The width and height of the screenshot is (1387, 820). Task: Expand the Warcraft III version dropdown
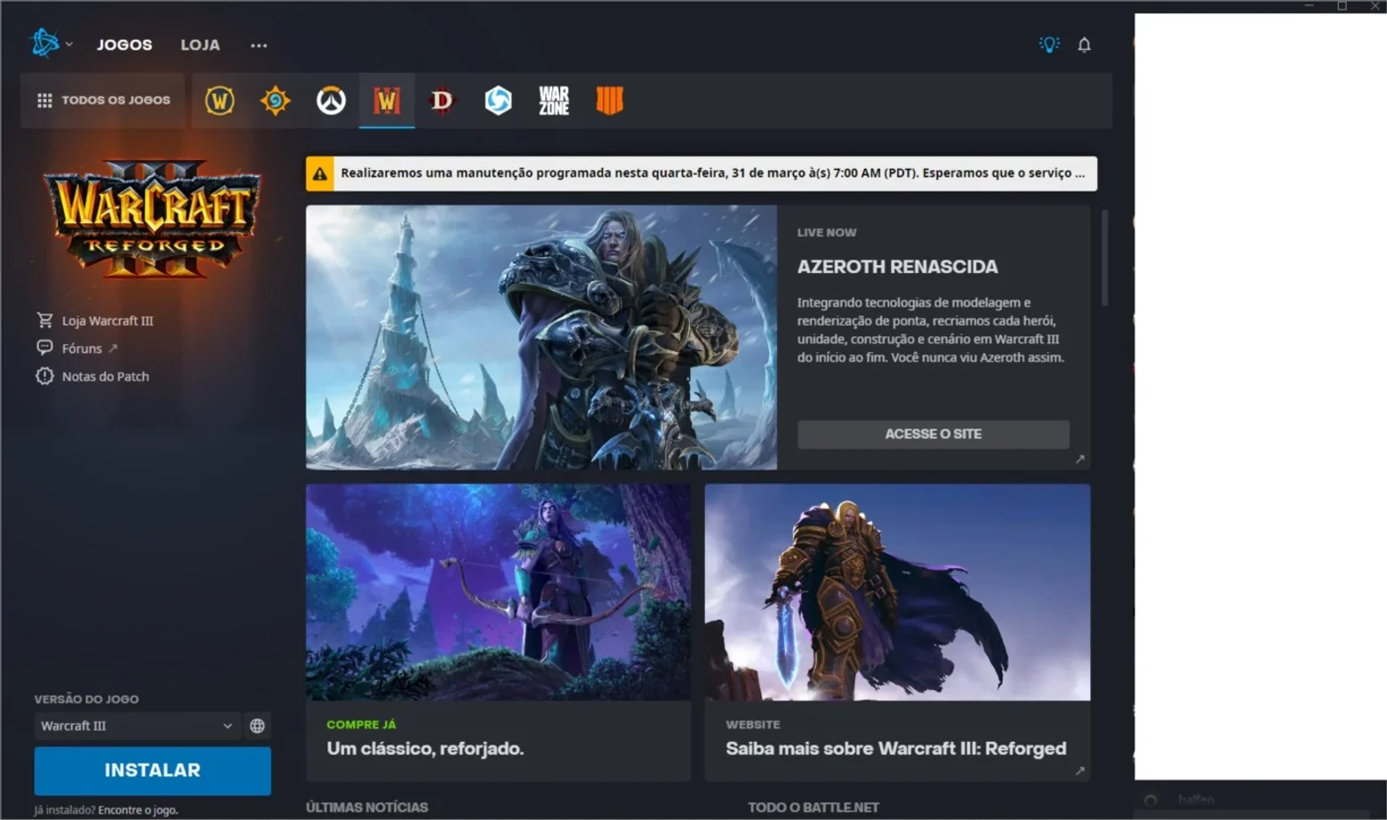[x=137, y=726]
